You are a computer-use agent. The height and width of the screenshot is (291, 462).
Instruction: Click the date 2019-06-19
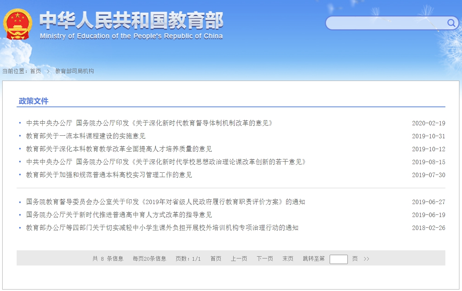(x=429, y=215)
